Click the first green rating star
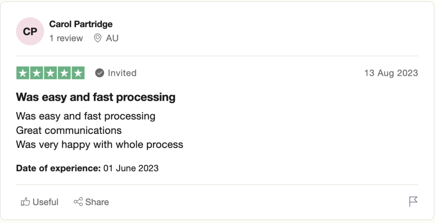 23,73
